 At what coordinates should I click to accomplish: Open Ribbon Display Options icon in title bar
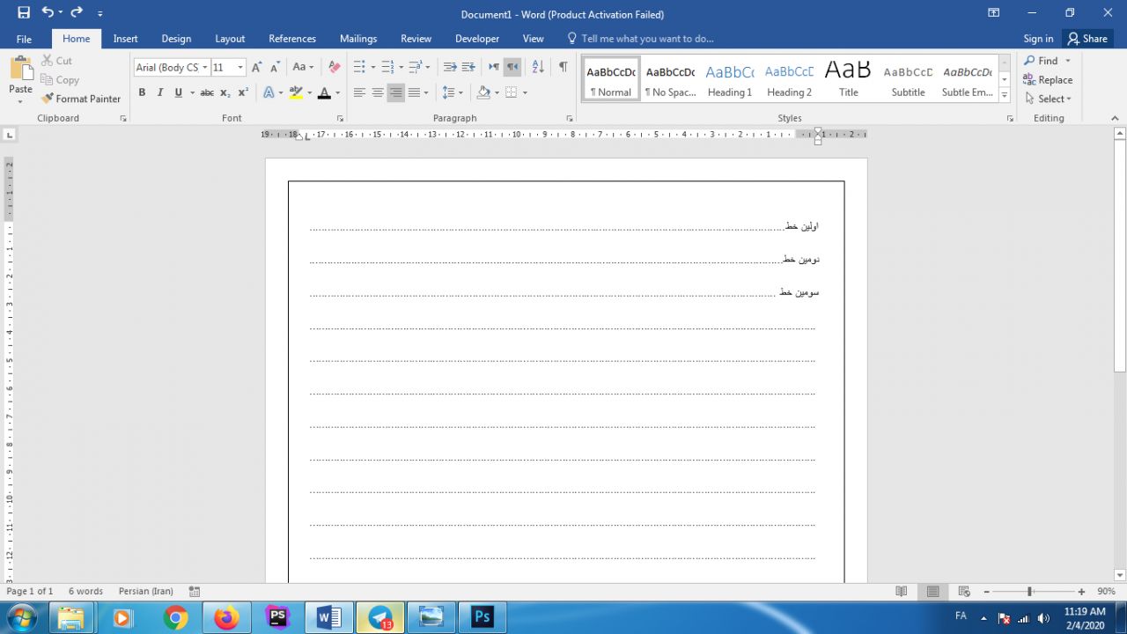point(994,13)
